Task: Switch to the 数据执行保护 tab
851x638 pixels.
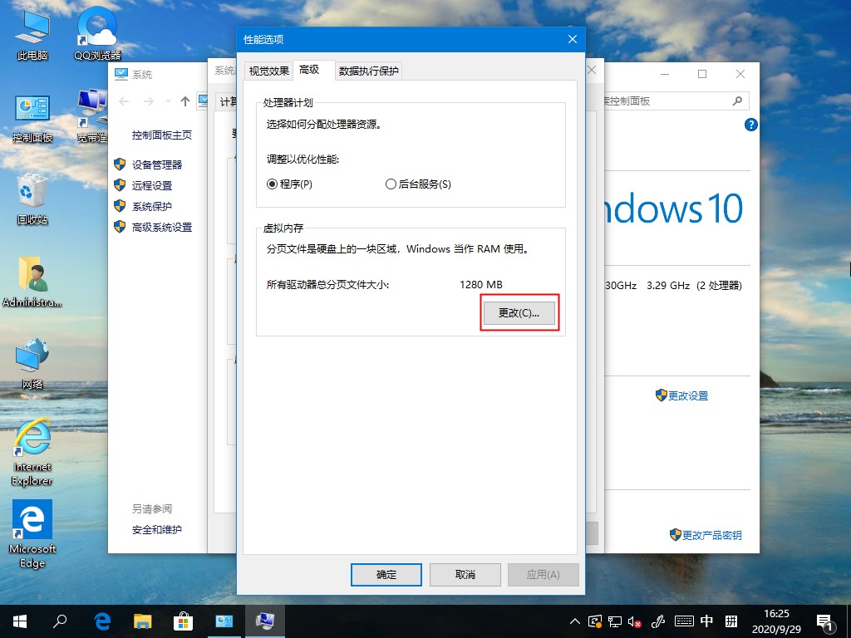Action: click(x=368, y=71)
